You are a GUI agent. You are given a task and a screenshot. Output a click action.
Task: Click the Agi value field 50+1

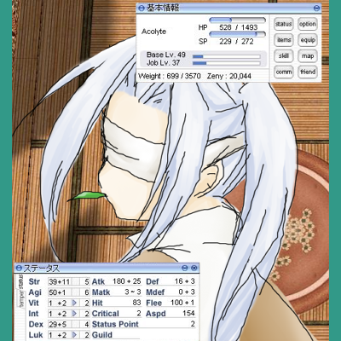[x=60, y=292]
